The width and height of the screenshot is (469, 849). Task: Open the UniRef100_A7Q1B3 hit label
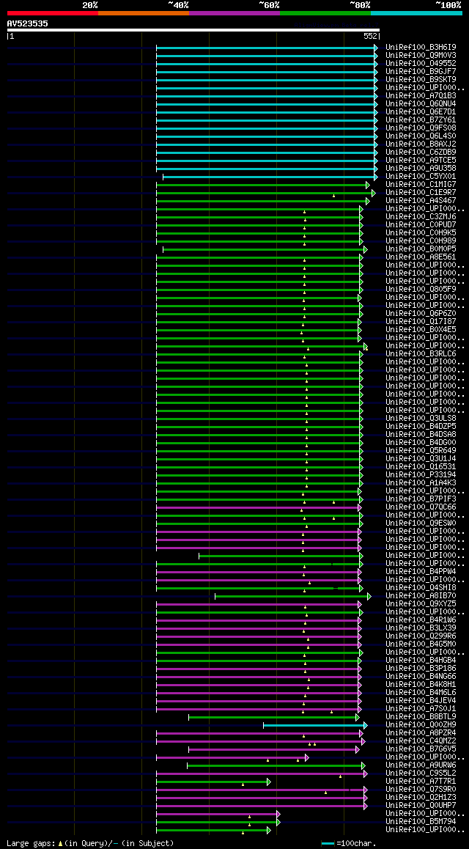tap(421, 96)
